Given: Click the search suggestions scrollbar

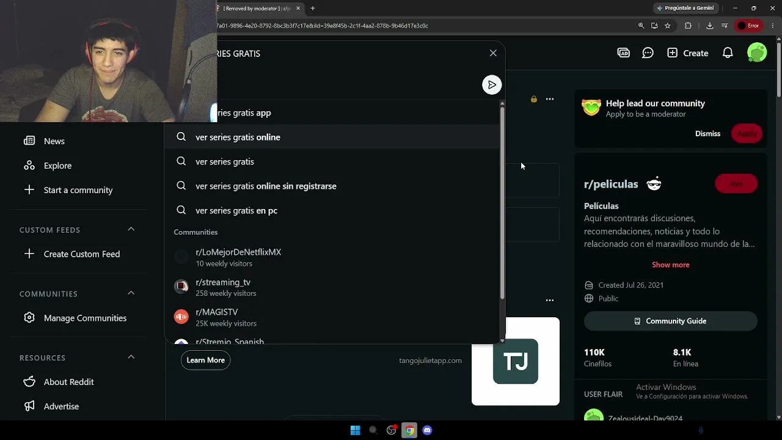Looking at the screenshot, I should point(502,202).
